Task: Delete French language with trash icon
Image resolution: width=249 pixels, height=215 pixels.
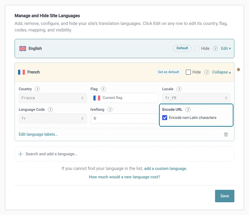Action: [x=226, y=134]
